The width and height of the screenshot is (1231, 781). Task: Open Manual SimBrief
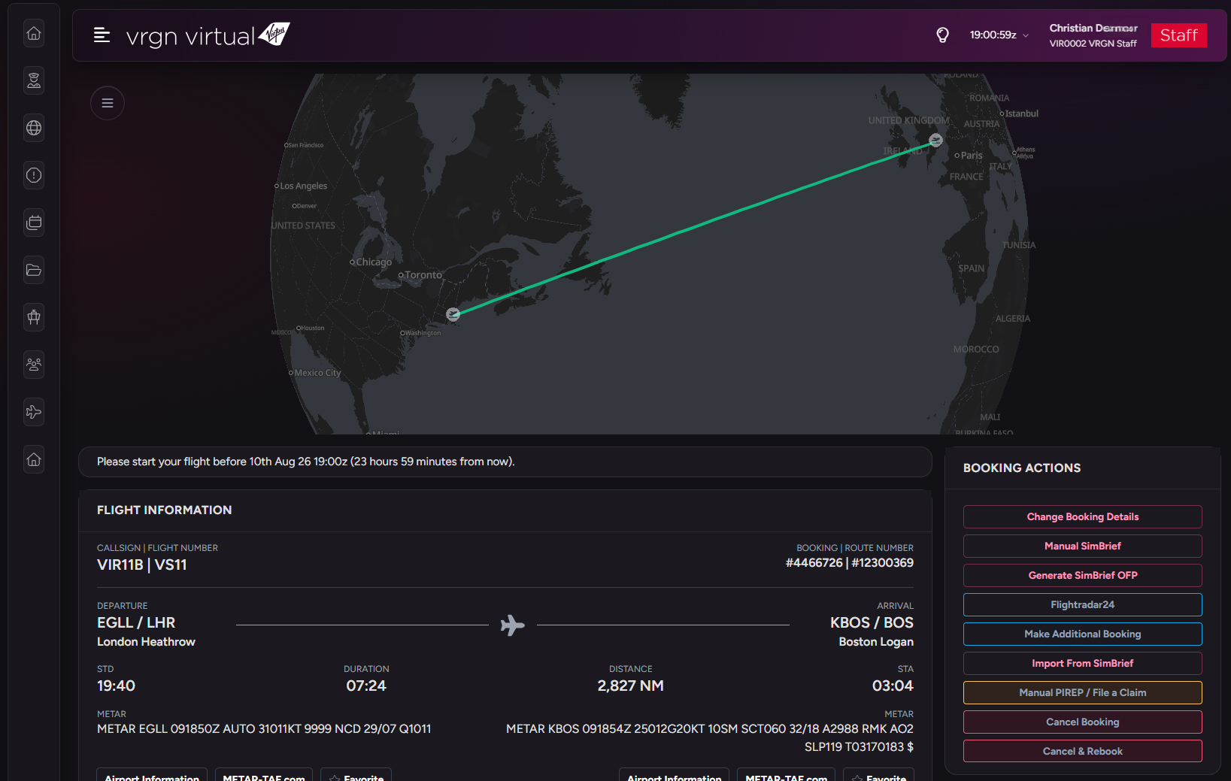coord(1082,546)
